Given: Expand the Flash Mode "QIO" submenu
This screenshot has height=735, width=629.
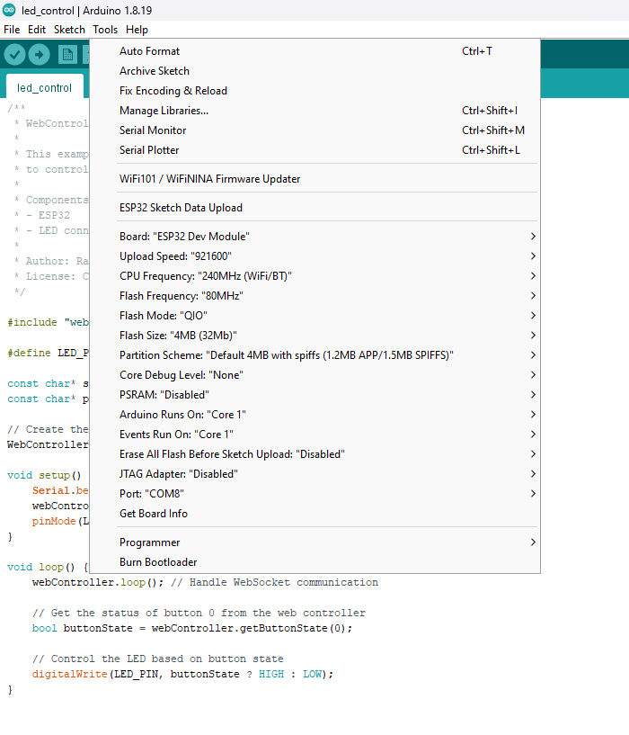Looking at the screenshot, I should 314,316.
